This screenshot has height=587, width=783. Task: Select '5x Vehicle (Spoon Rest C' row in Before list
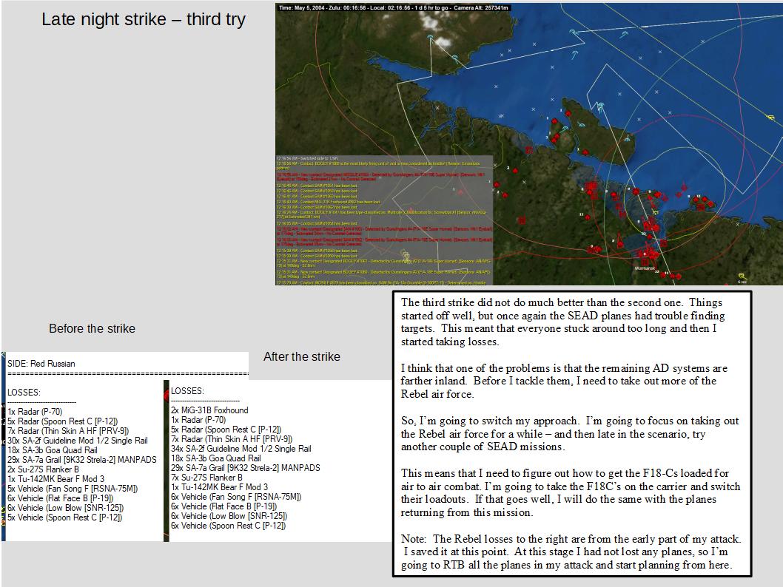pyautogui.click(x=64, y=518)
